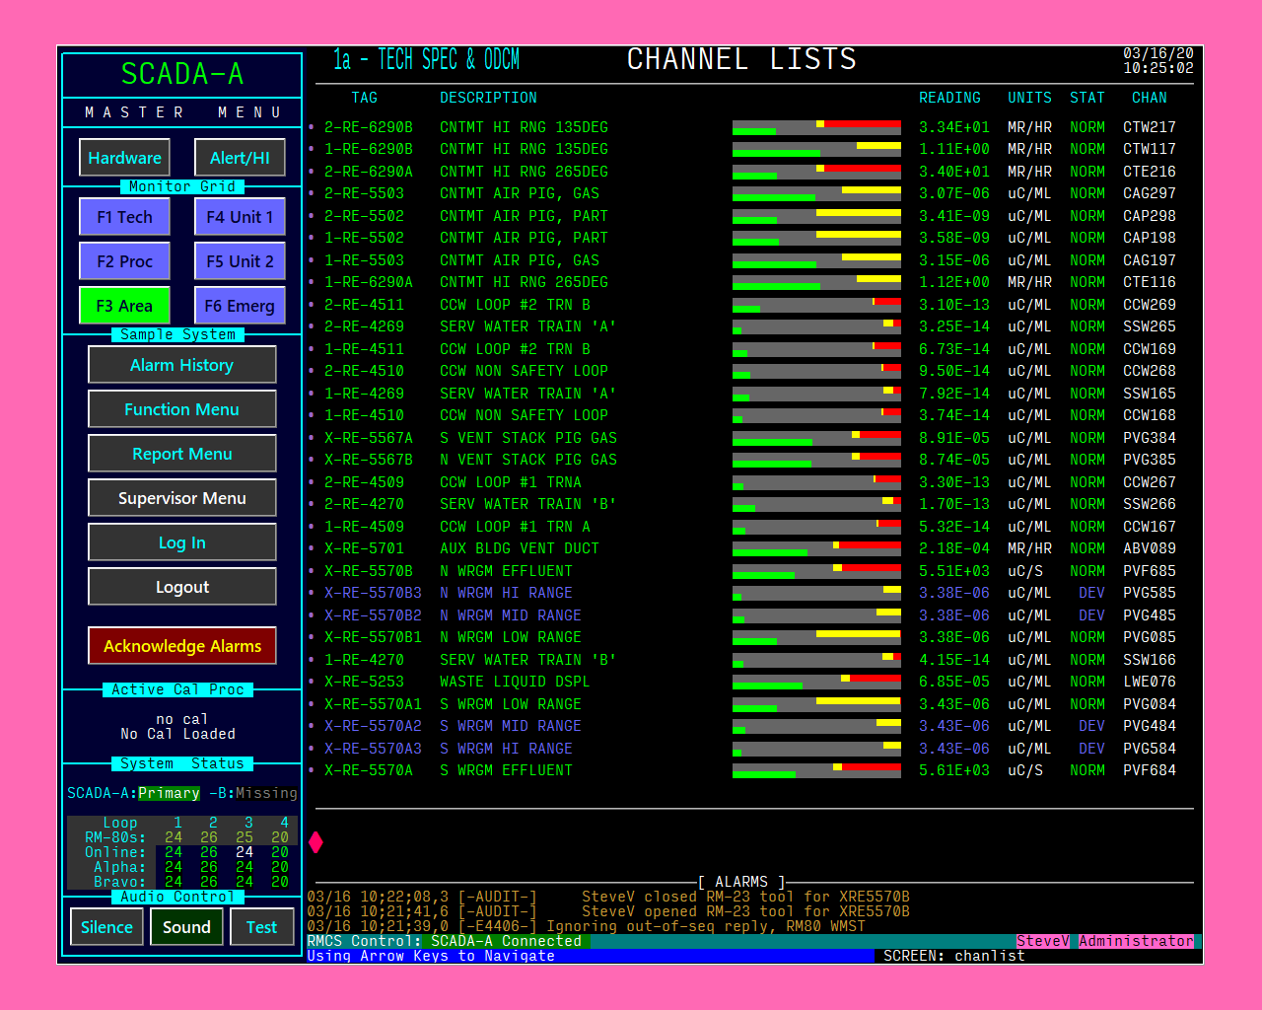The height and width of the screenshot is (1010, 1262).
Task: Select tag X-RE-5567A
Action: (x=369, y=438)
